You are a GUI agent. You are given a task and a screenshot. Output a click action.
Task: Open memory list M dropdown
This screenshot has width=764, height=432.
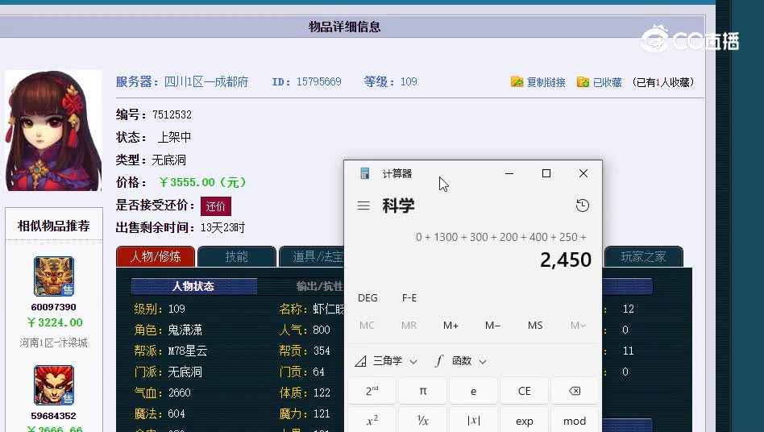577,325
